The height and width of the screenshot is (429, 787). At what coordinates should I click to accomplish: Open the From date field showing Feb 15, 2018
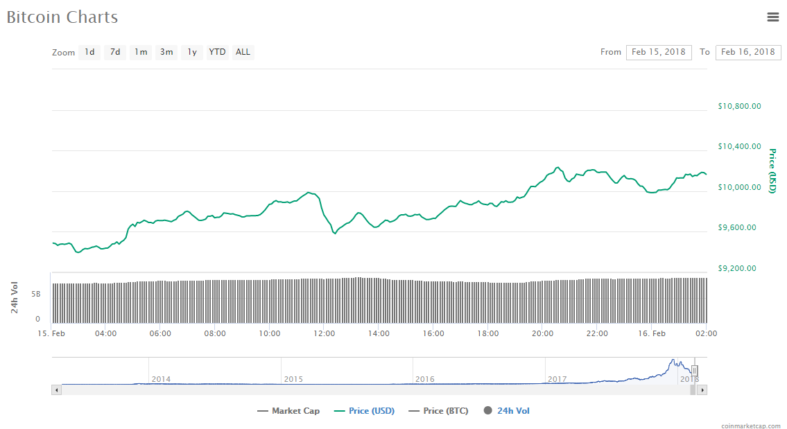click(x=658, y=52)
